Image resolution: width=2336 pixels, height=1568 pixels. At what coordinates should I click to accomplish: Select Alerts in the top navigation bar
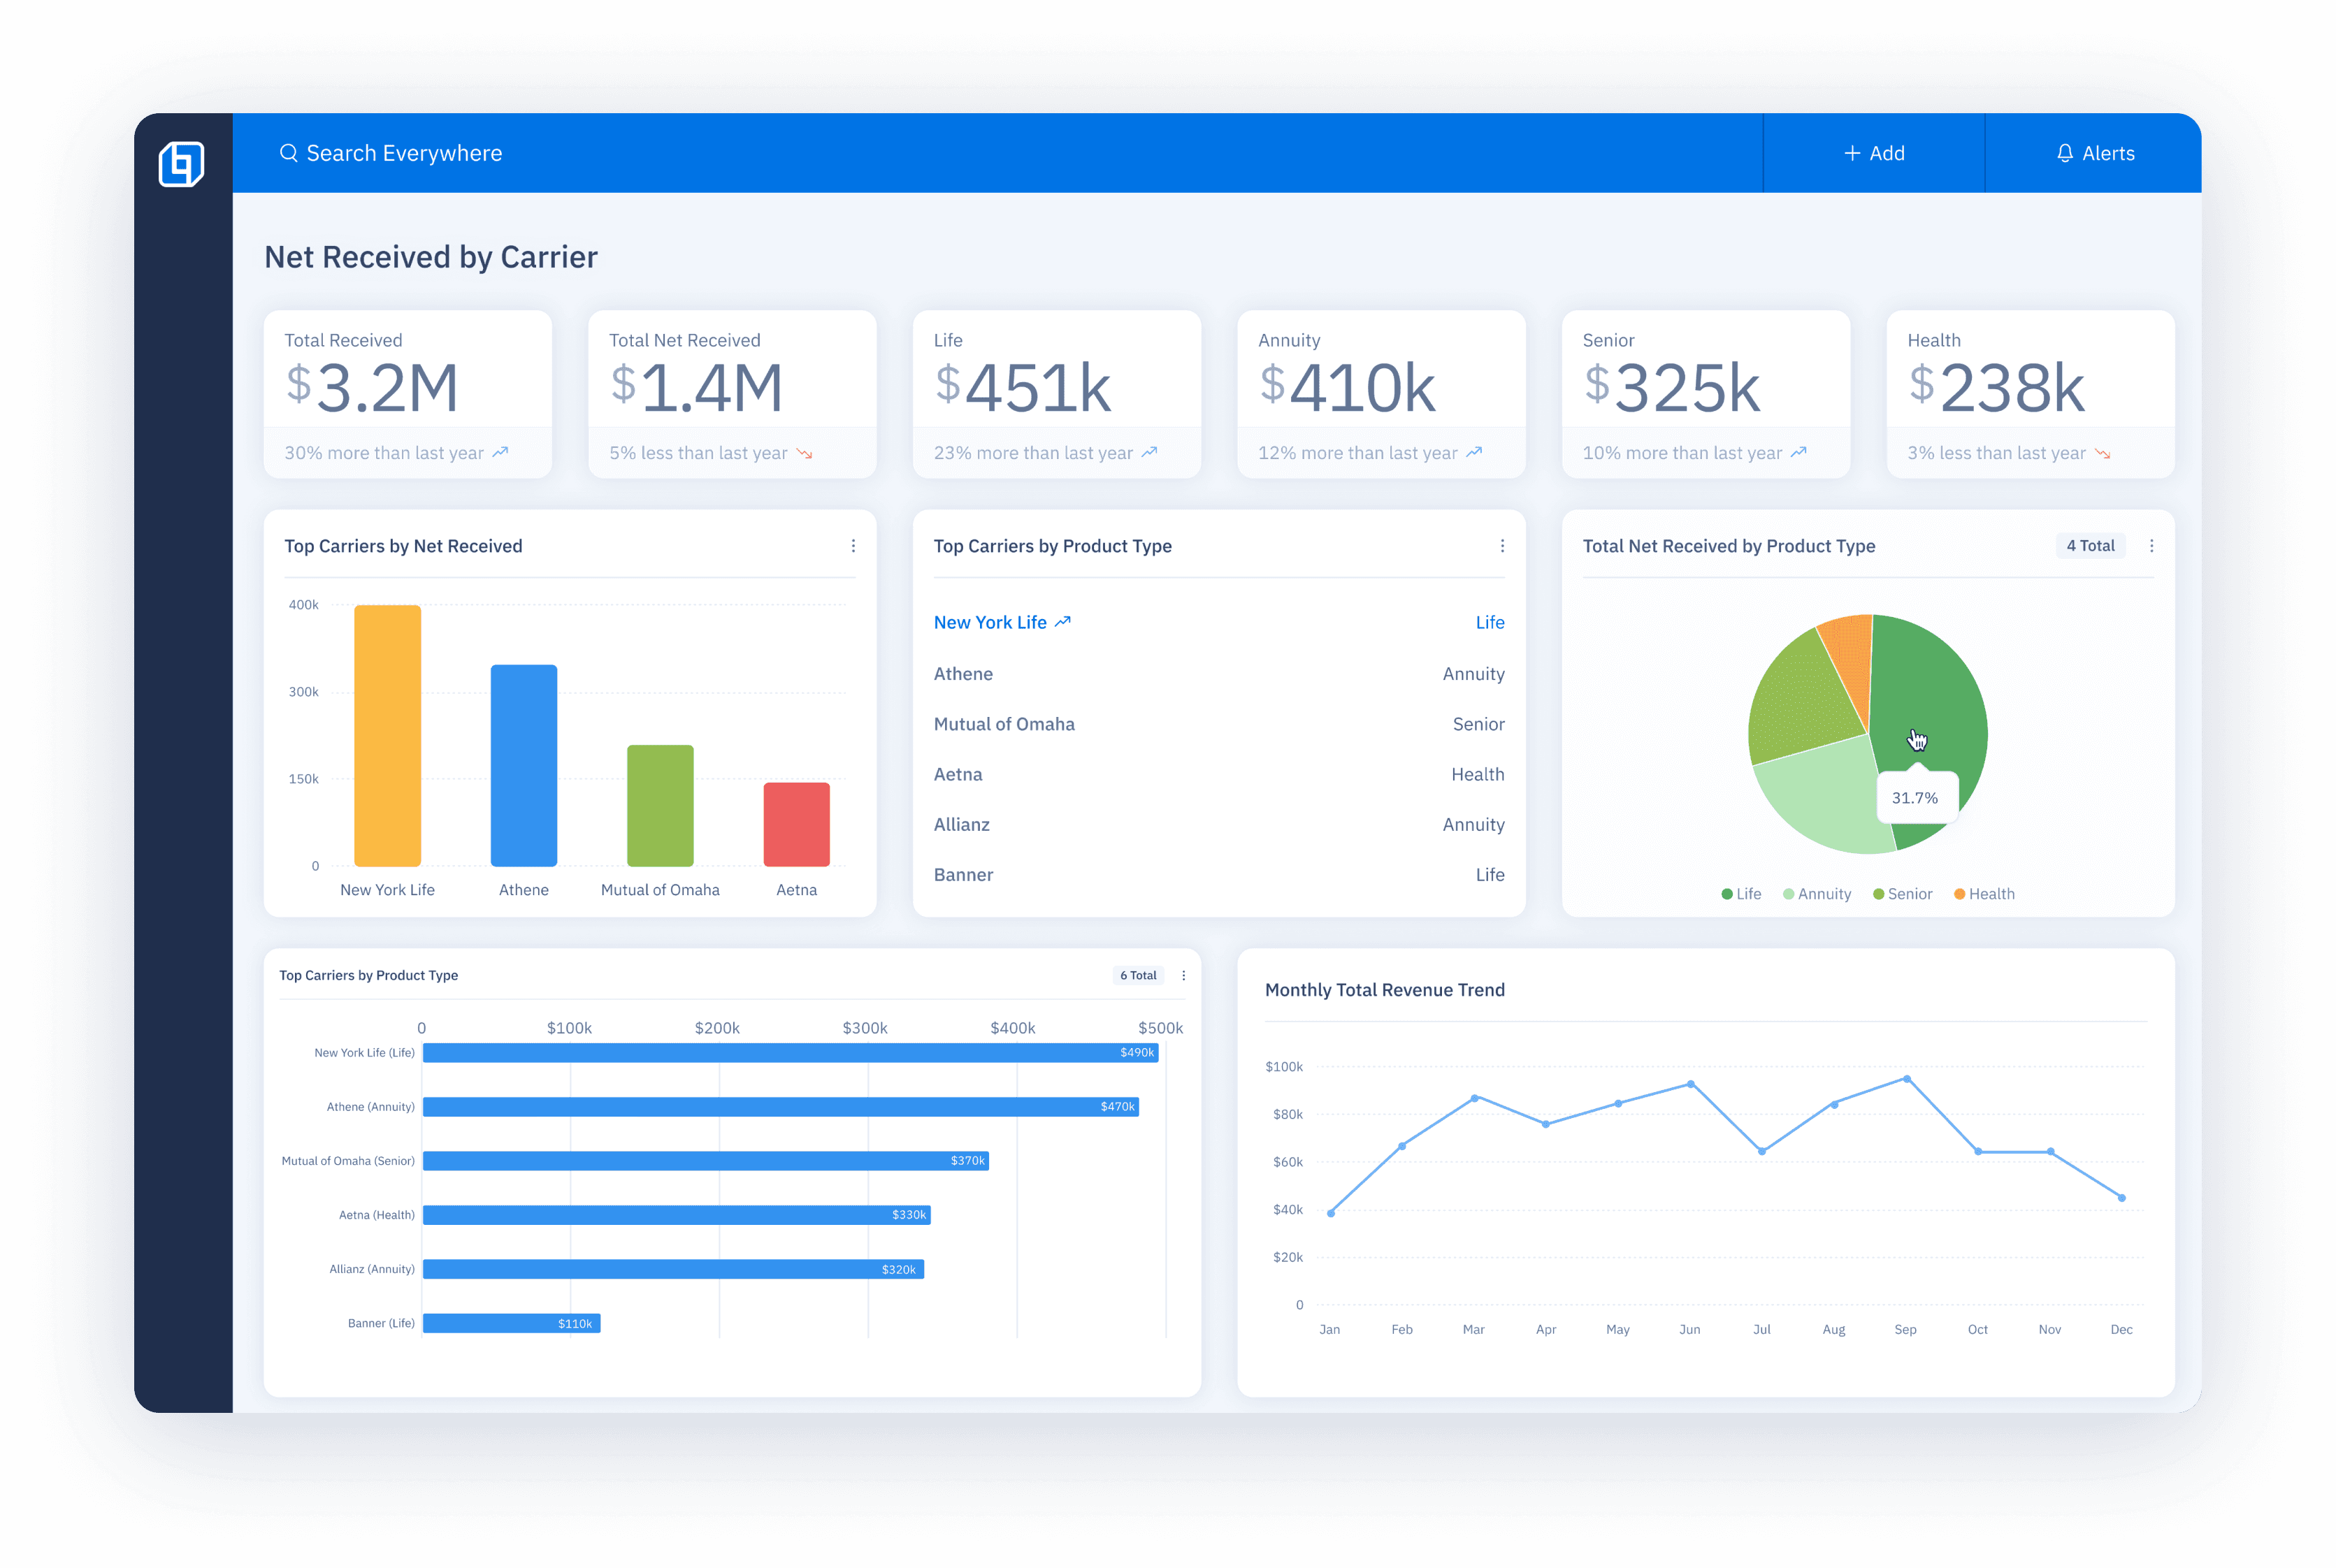2093,152
